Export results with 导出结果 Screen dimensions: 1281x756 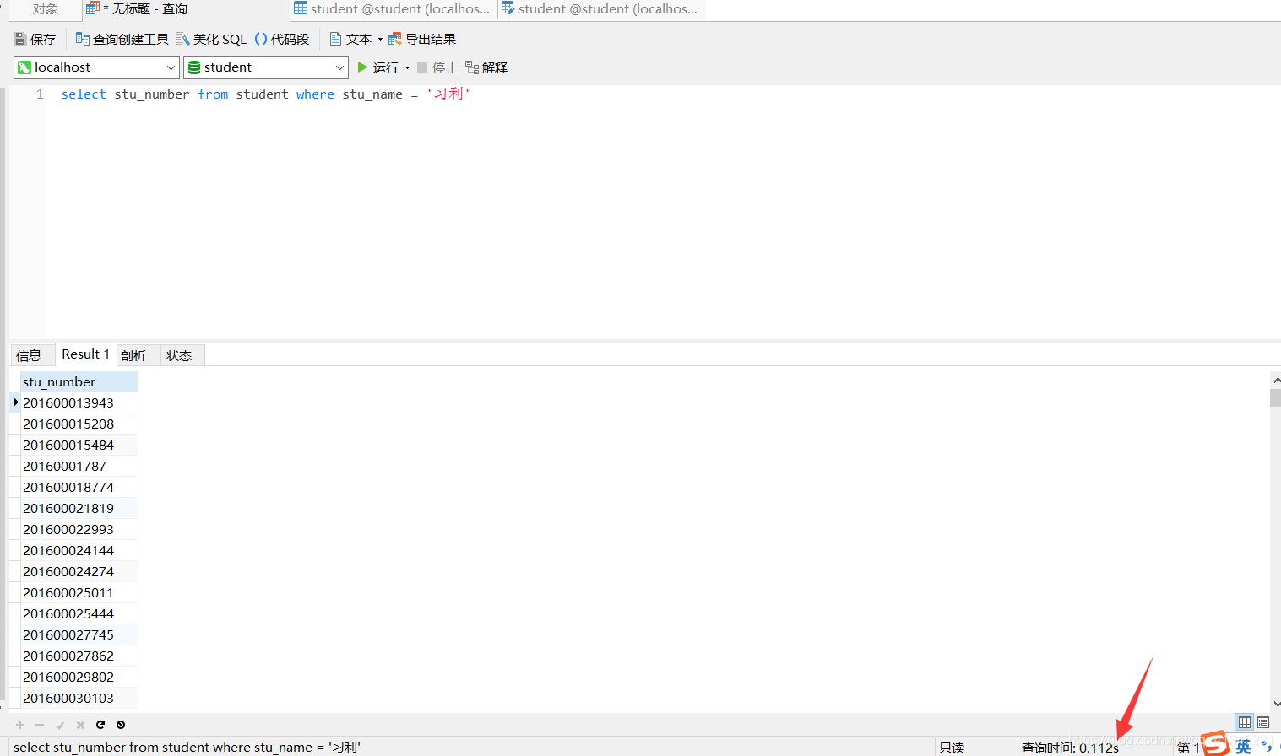coord(422,39)
